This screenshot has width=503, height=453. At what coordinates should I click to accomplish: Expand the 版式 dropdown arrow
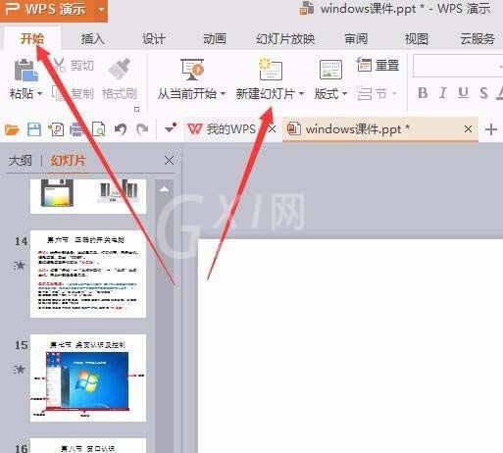[x=344, y=94]
